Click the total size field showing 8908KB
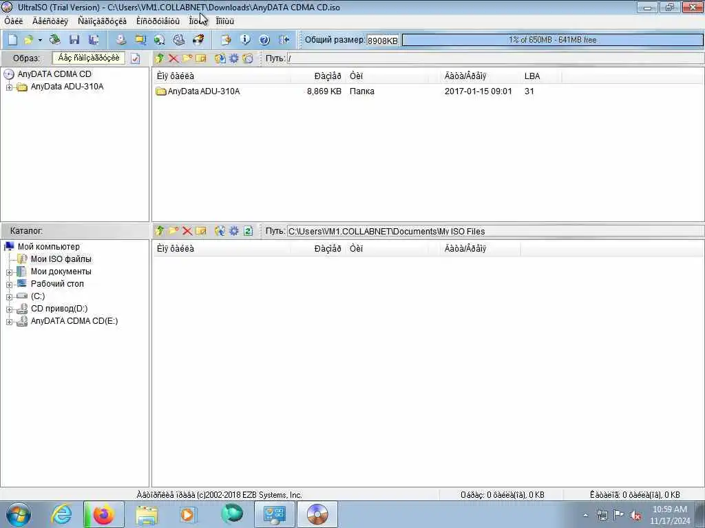 pos(383,41)
